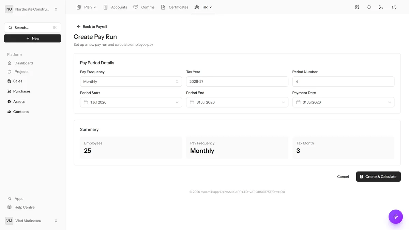Expand the Period Start date picker
The image size is (409, 230).
pyautogui.click(x=131, y=102)
